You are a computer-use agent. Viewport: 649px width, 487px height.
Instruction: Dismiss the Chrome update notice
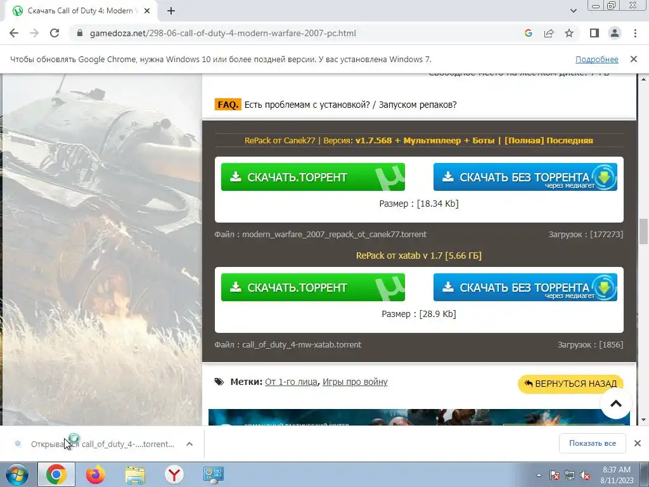(x=634, y=59)
